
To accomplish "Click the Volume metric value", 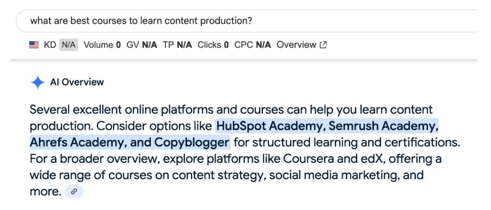I will pos(118,45).
